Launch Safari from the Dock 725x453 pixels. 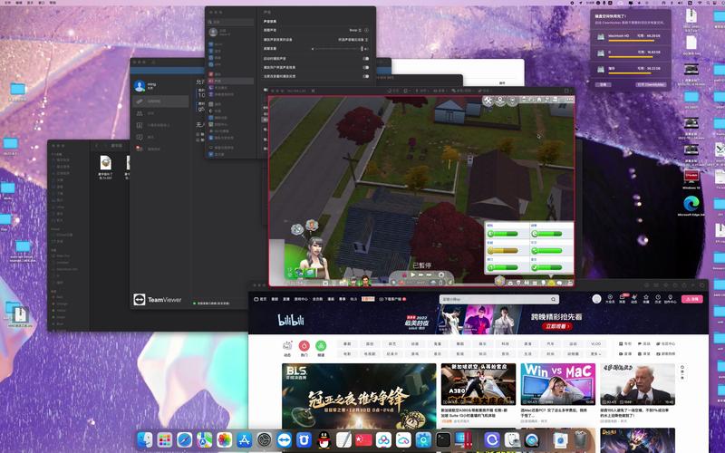point(185,440)
